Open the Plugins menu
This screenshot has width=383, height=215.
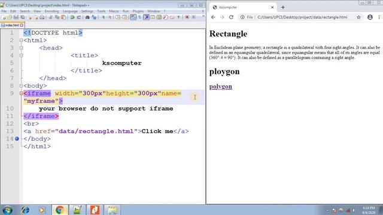tap(138, 11)
